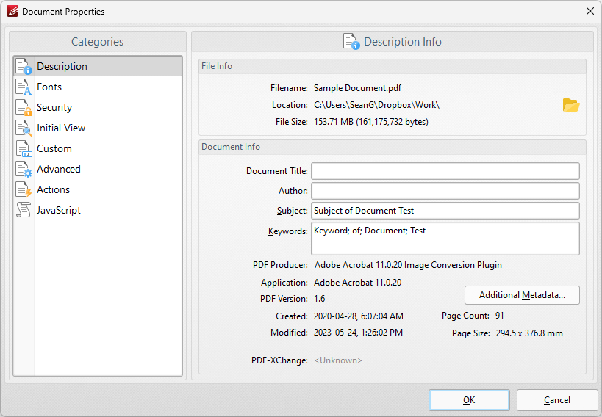Click the Description Info header icon
Image resolution: width=602 pixels, height=417 pixels.
351,41
